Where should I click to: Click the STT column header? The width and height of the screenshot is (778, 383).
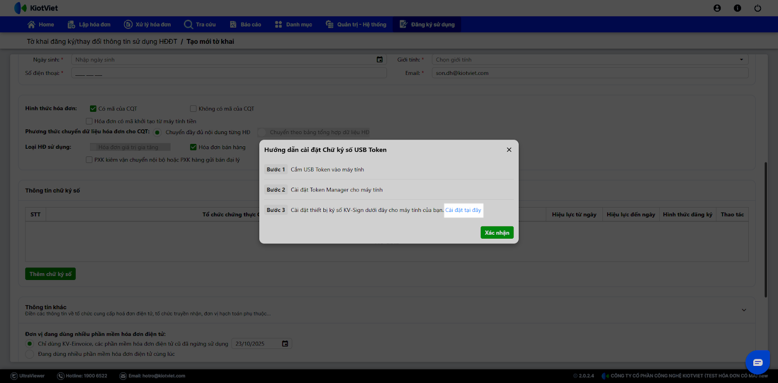pos(35,214)
